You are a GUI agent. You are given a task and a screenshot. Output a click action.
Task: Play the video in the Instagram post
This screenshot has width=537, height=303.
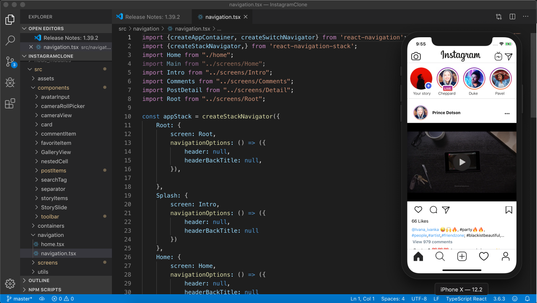tap(462, 162)
